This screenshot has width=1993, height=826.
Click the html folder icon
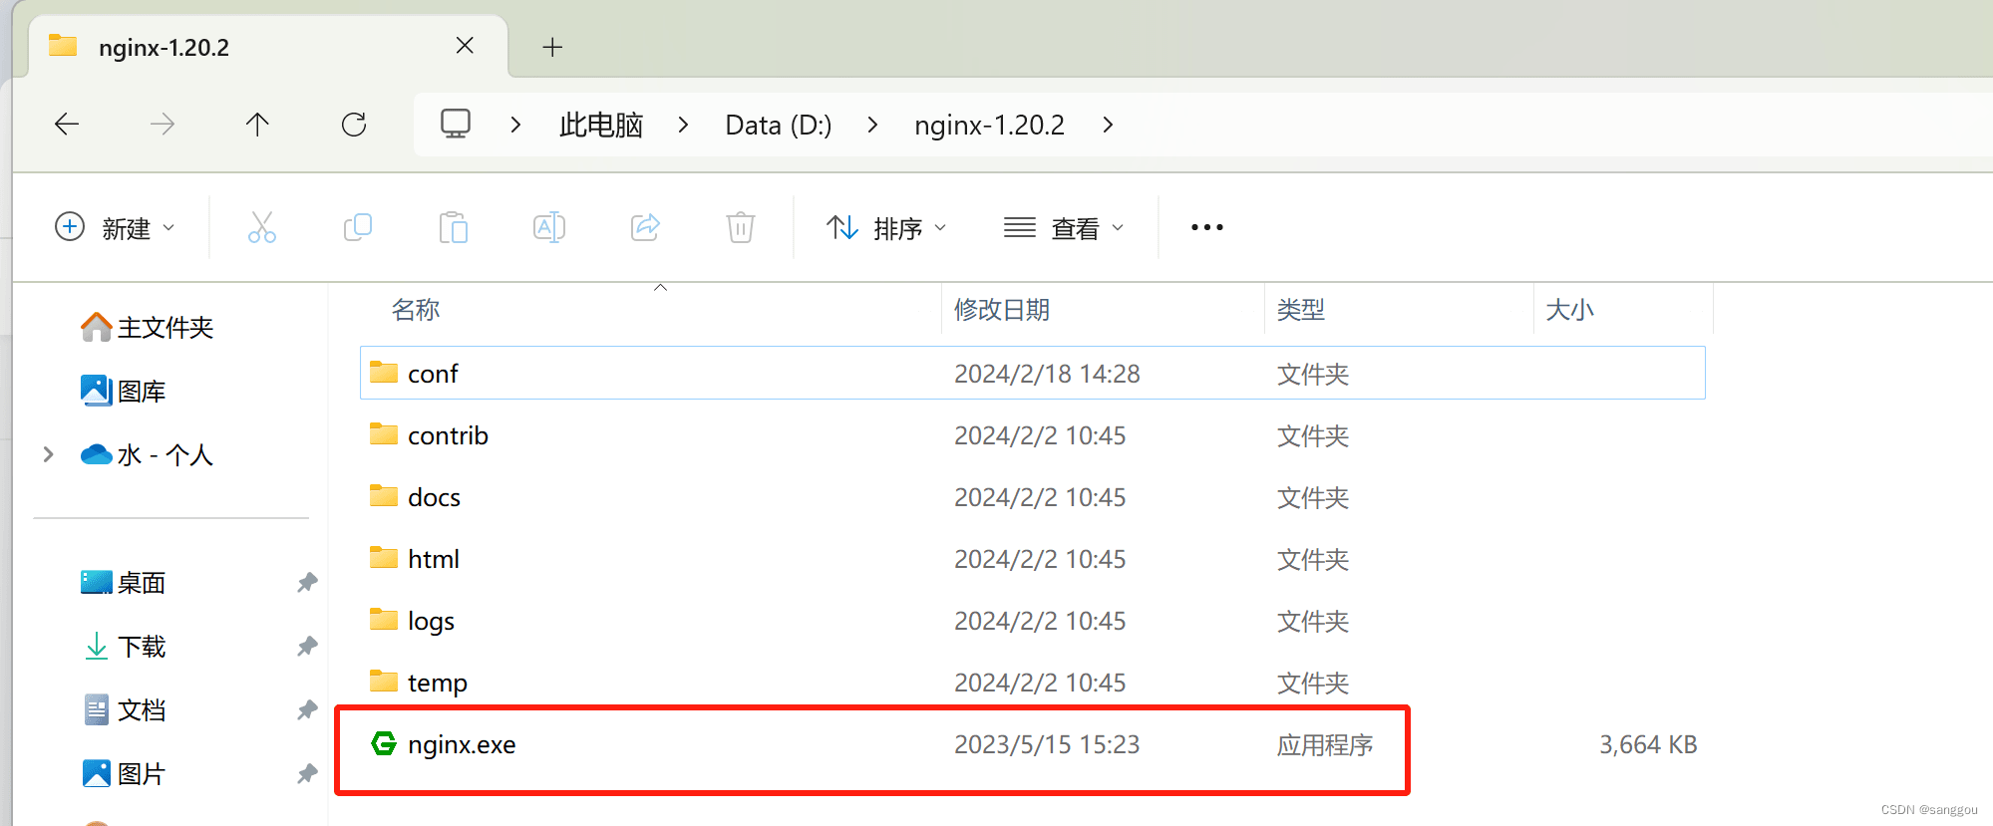tap(384, 558)
